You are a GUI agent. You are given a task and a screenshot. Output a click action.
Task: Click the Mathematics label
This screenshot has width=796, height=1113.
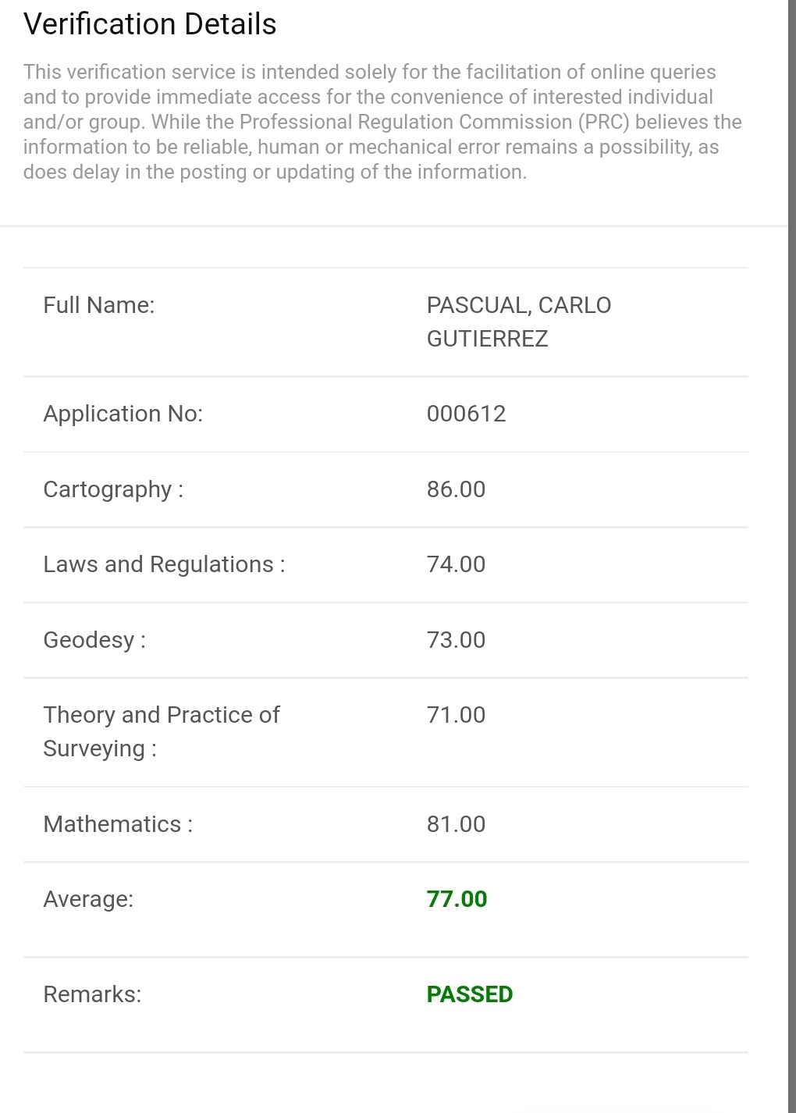[x=118, y=824]
